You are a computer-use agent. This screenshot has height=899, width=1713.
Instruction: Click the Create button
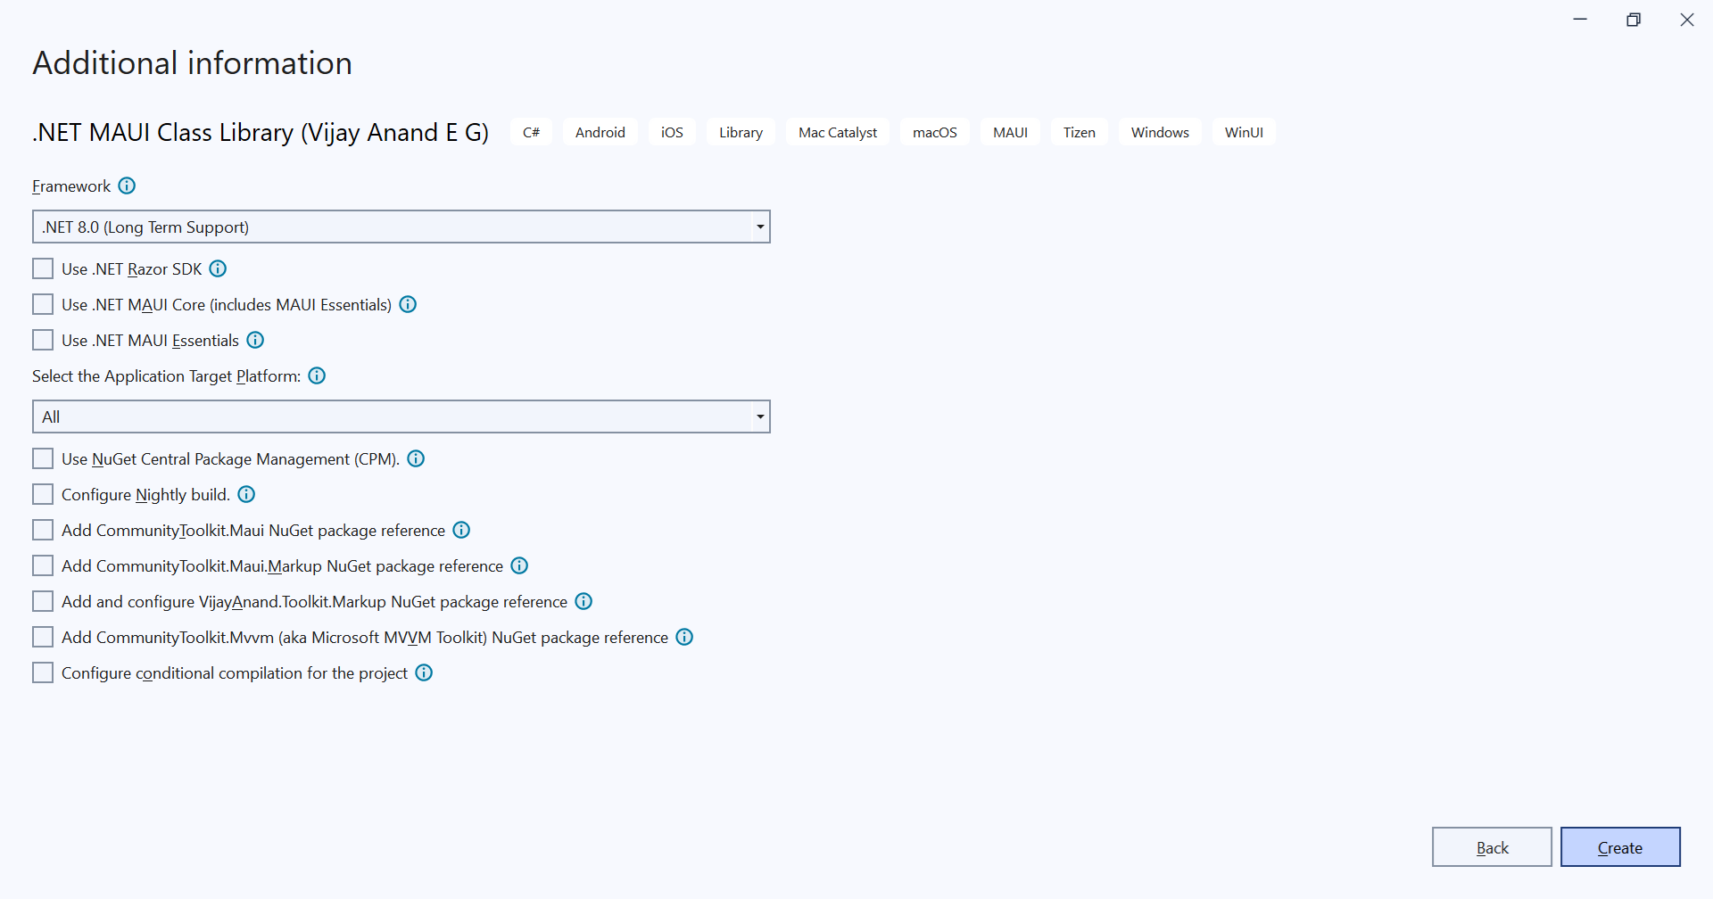pos(1620,847)
